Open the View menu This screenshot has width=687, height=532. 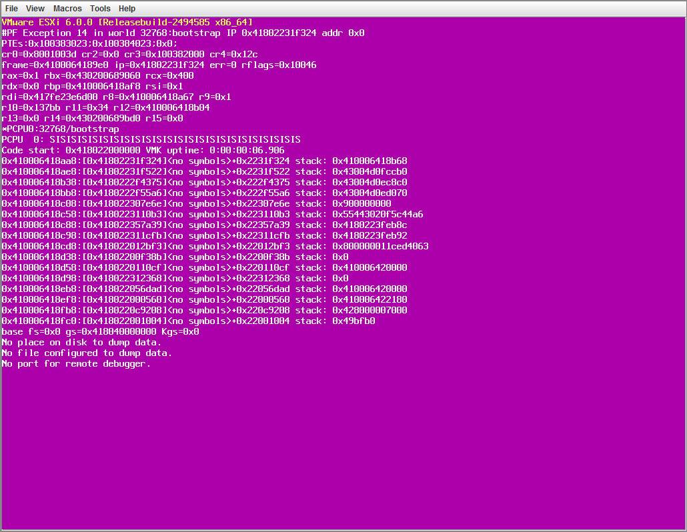pos(35,8)
